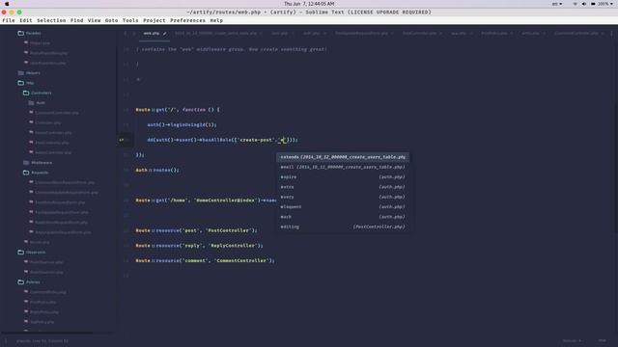Switch to the artify.php tab

pyautogui.click(x=530, y=34)
